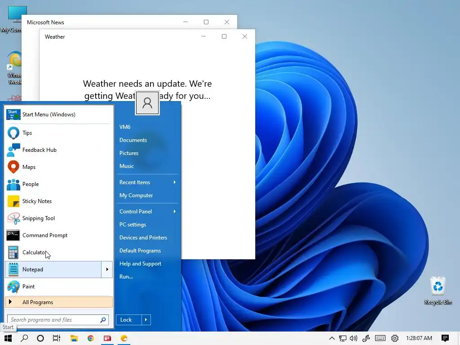Launch the People app icon

13,184
